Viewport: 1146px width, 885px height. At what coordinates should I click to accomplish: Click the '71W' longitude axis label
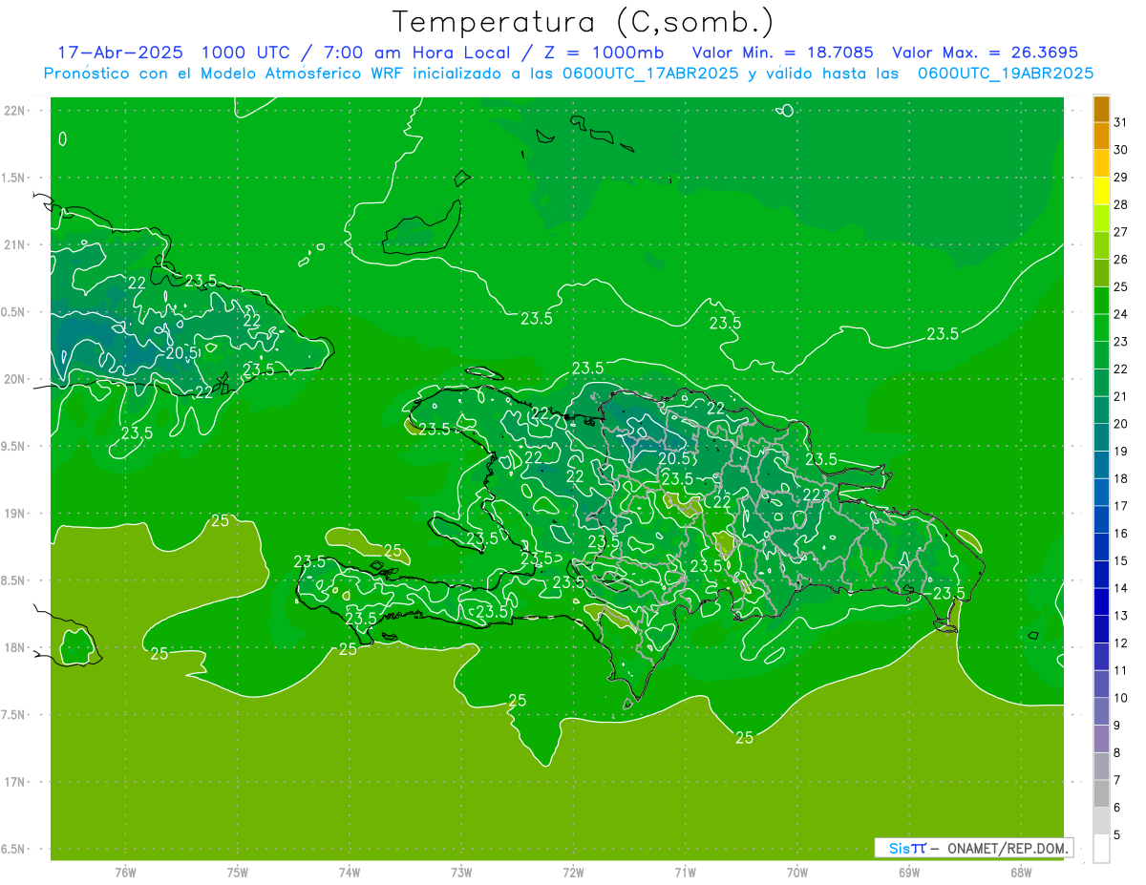[x=685, y=872]
